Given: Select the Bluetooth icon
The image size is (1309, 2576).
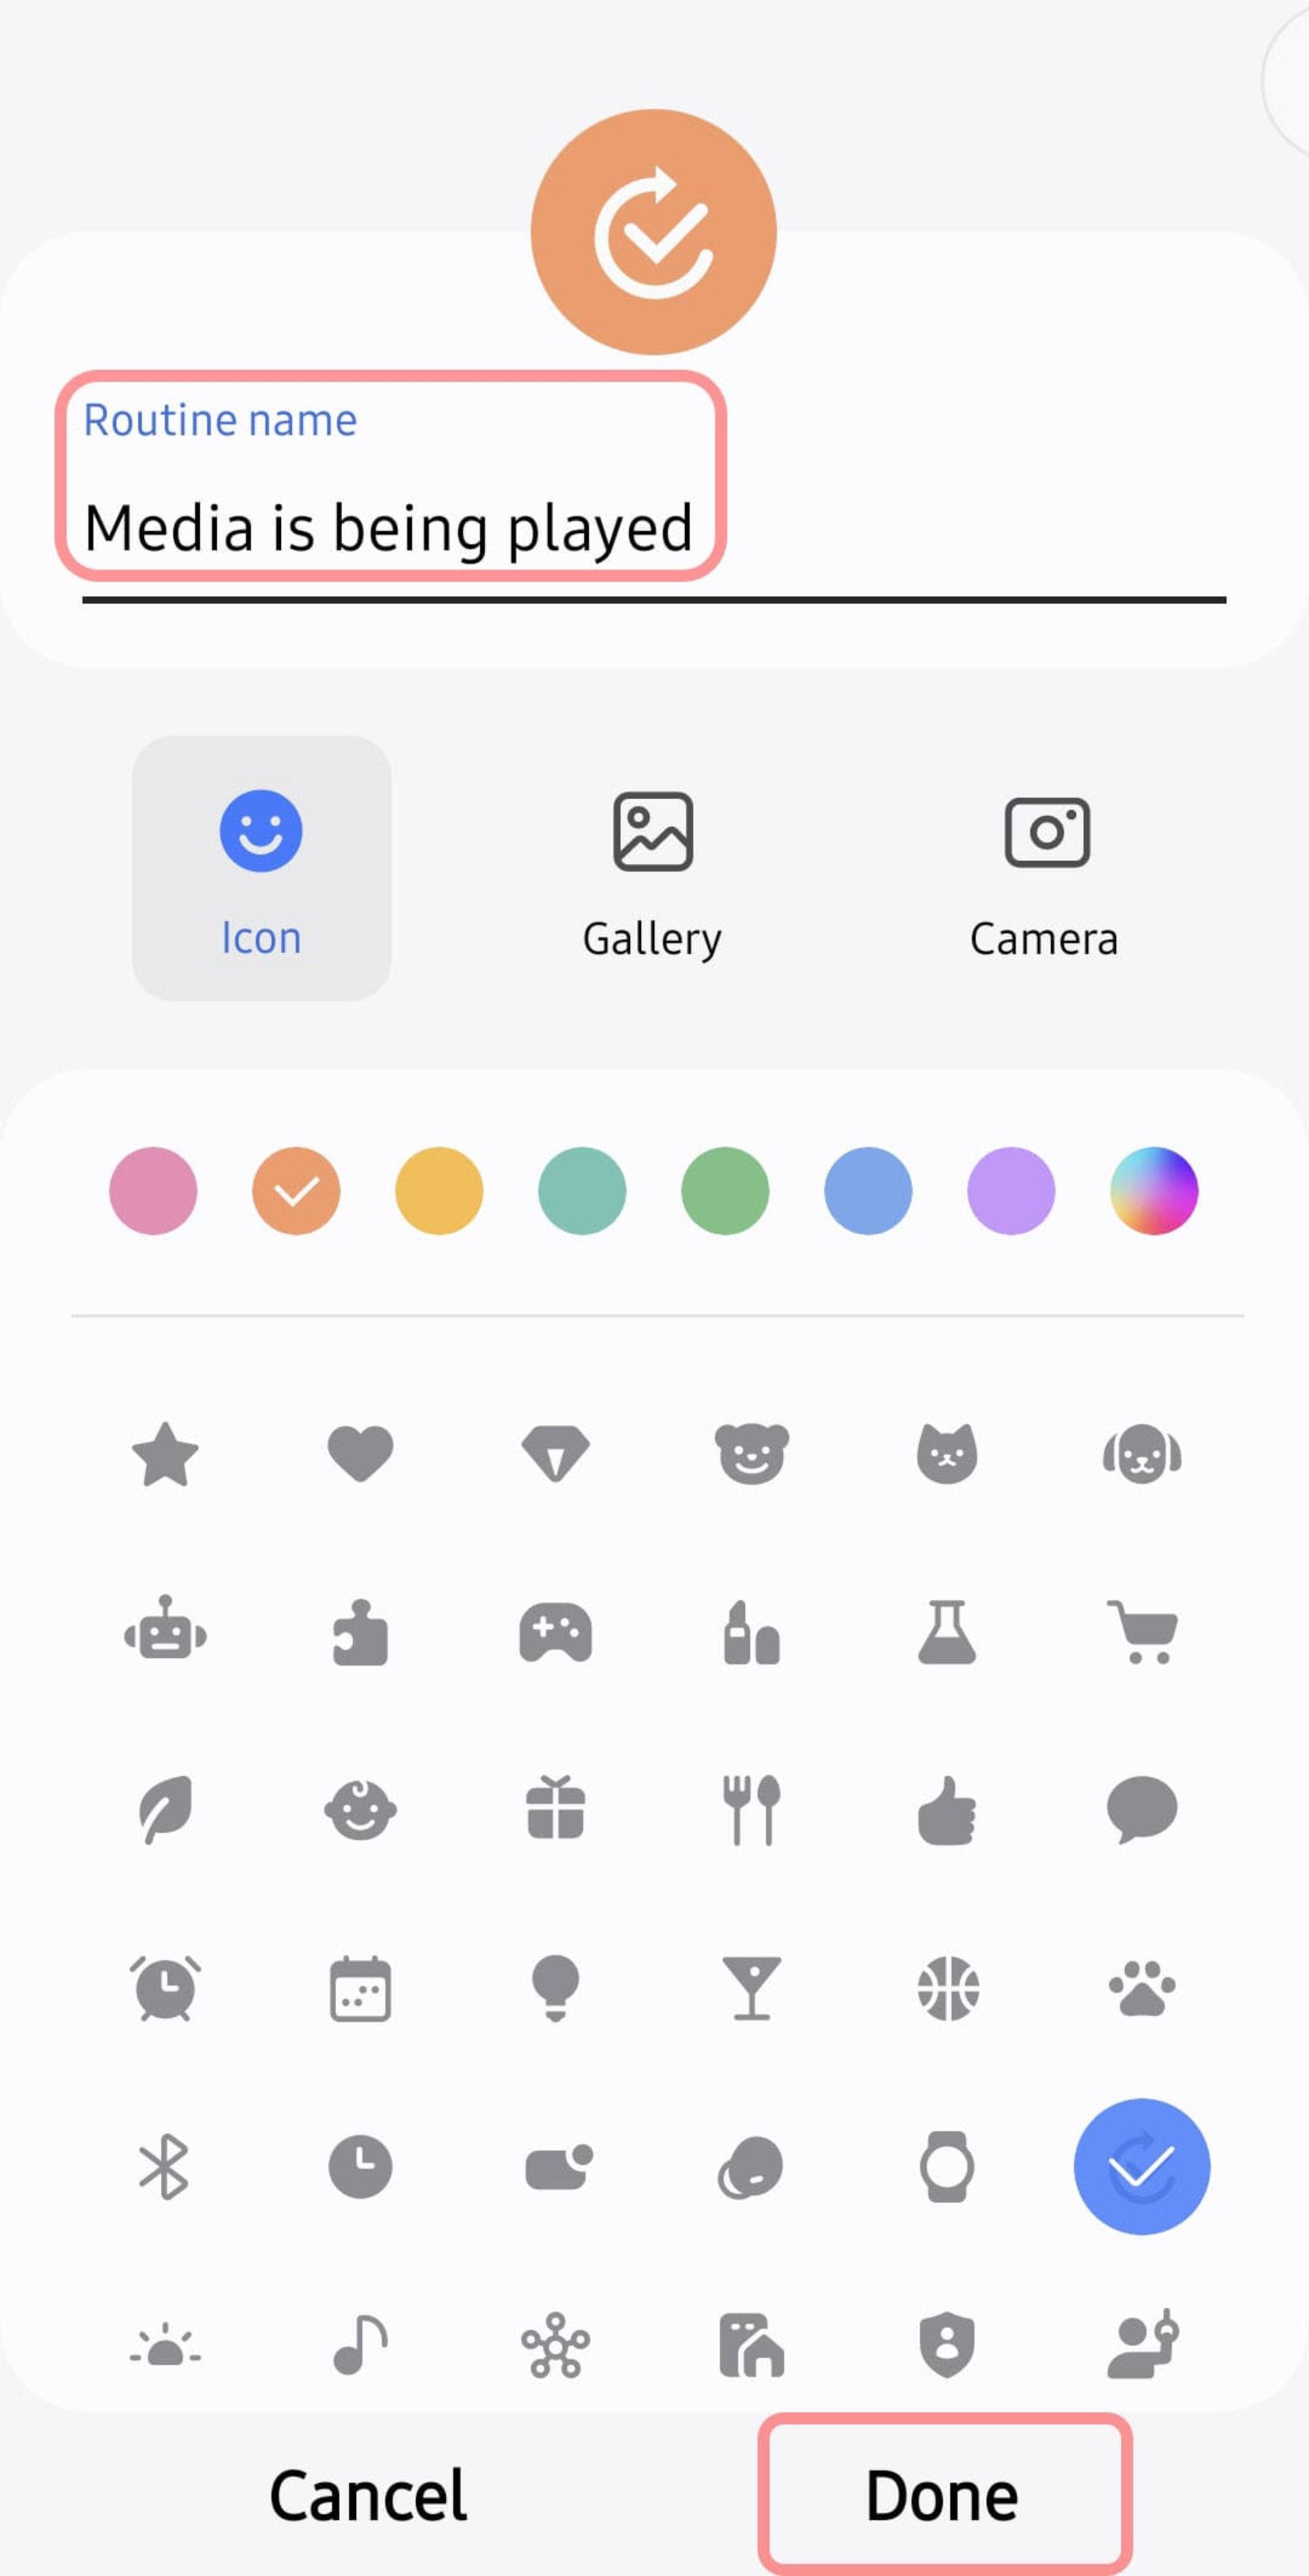Looking at the screenshot, I should point(164,2166).
